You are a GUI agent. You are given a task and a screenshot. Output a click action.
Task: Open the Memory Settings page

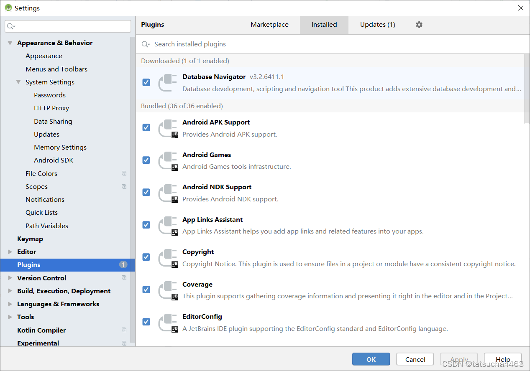pyautogui.click(x=60, y=147)
